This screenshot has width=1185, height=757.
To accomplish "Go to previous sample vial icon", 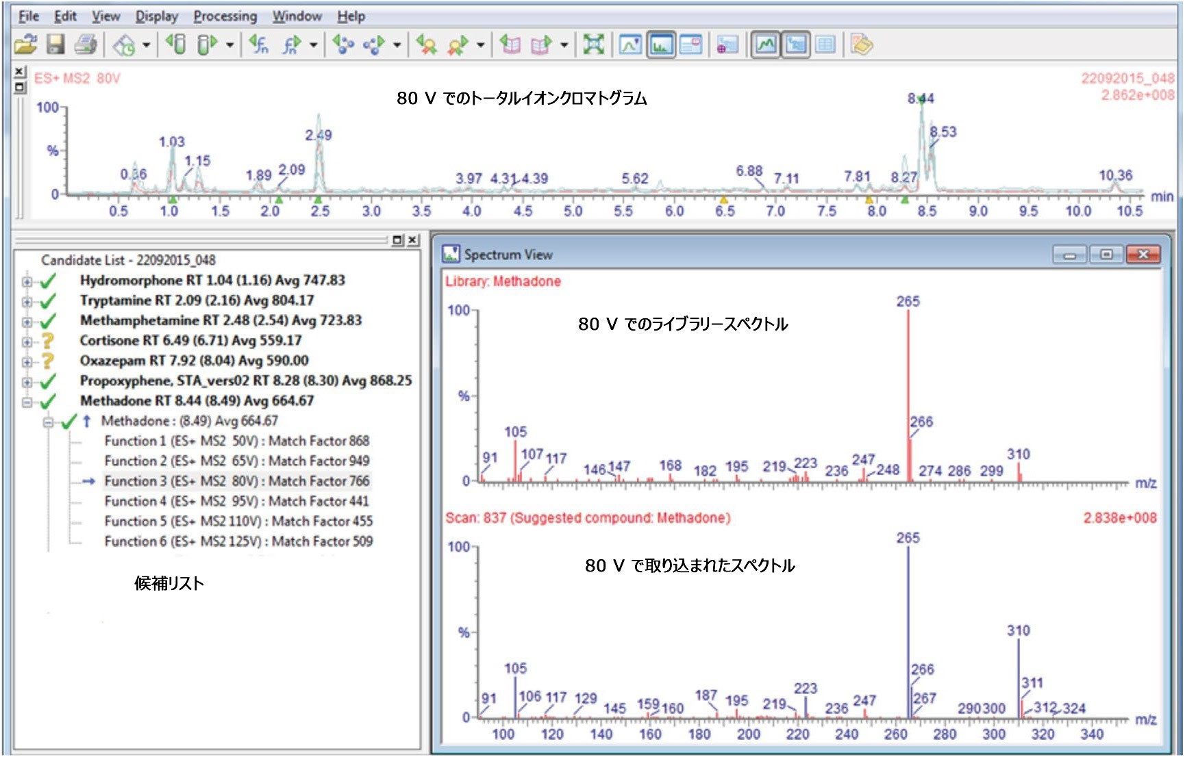I will 176,45.
